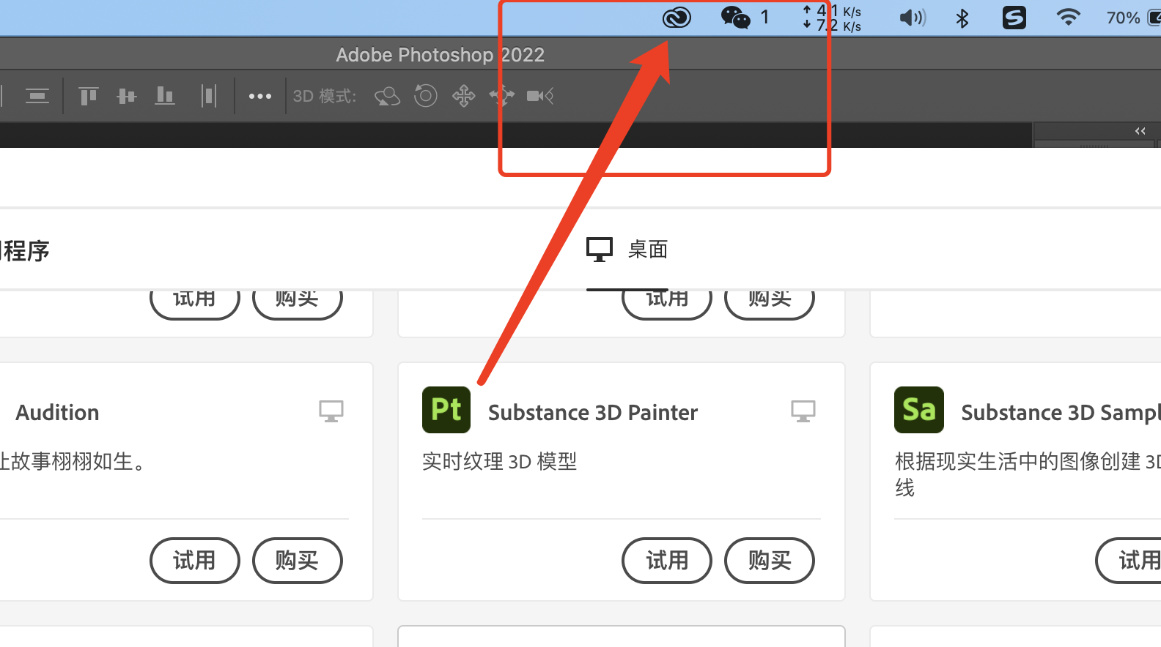1161x647 pixels.
Task: Click the Substance 3D Sampler Sa icon
Action: click(918, 410)
